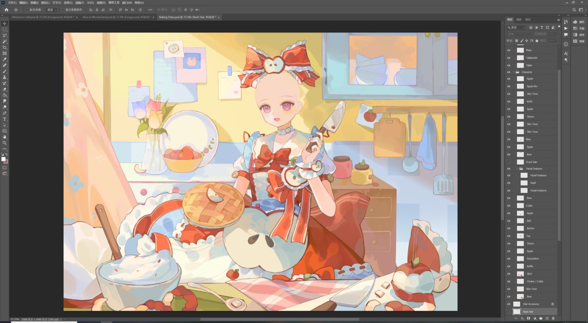This screenshot has height=323, width=588.
Task: Open the Swatches panel button
Action: pos(579,28)
